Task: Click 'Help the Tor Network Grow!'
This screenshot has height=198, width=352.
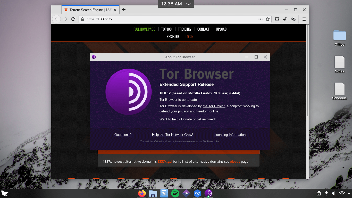Action: click(x=172, y=135)
